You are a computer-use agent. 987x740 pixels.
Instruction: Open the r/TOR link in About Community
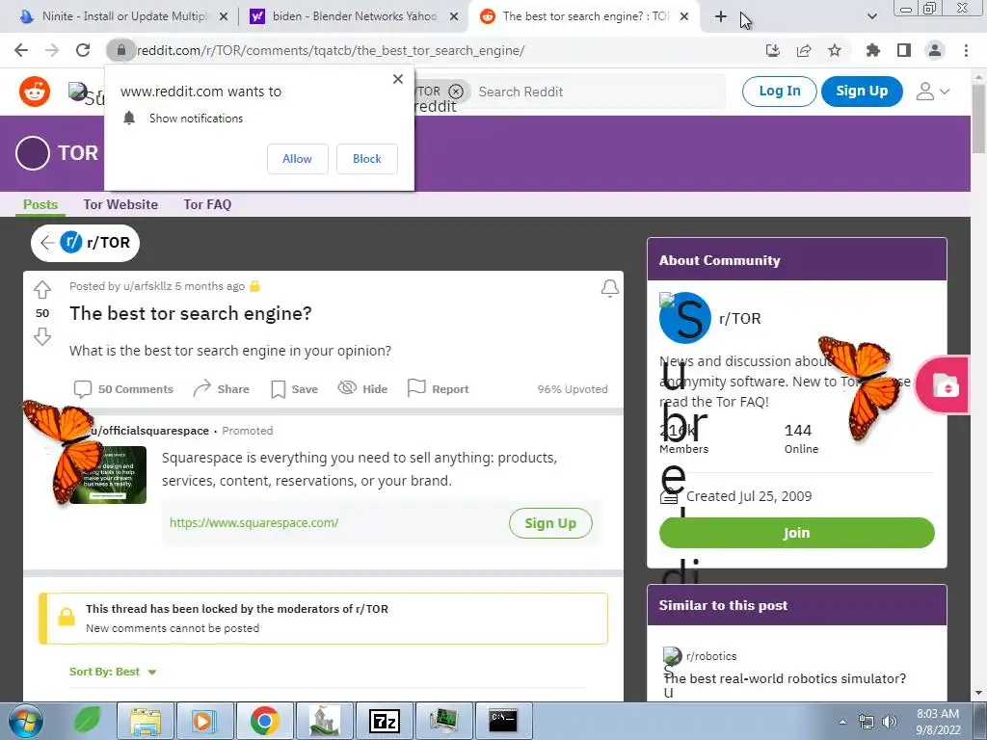point(739,318)
